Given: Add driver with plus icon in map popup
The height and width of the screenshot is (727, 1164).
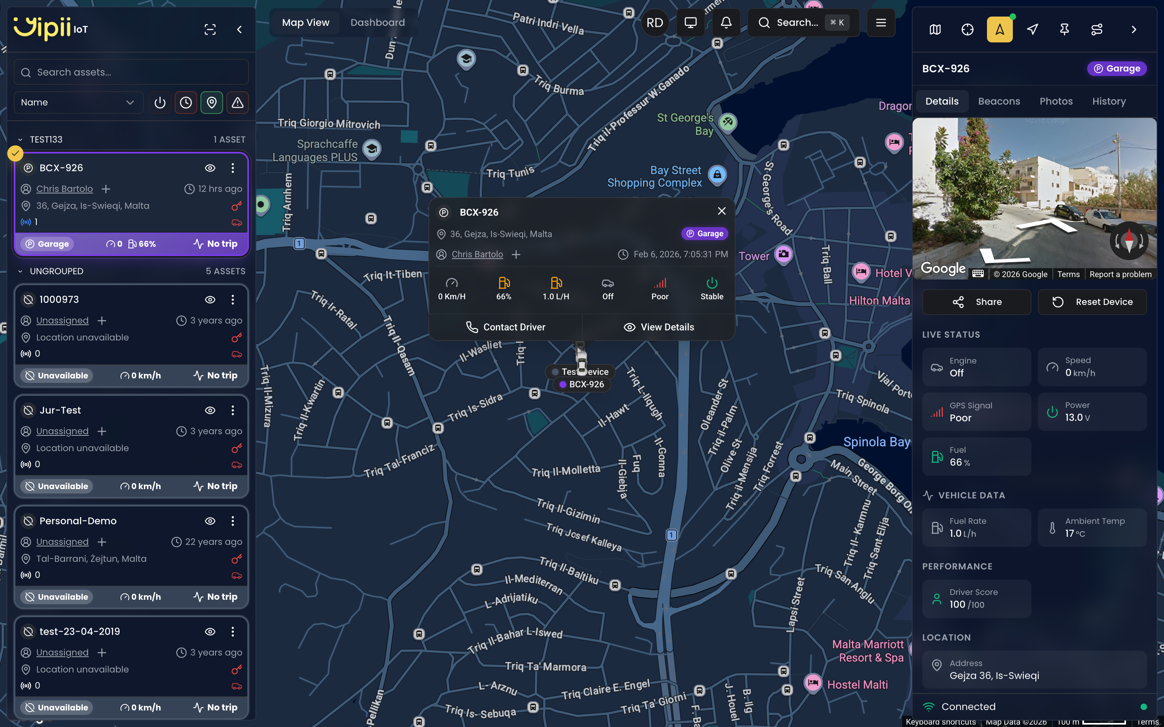Looking at the screenshot, I should pos(516,254).
